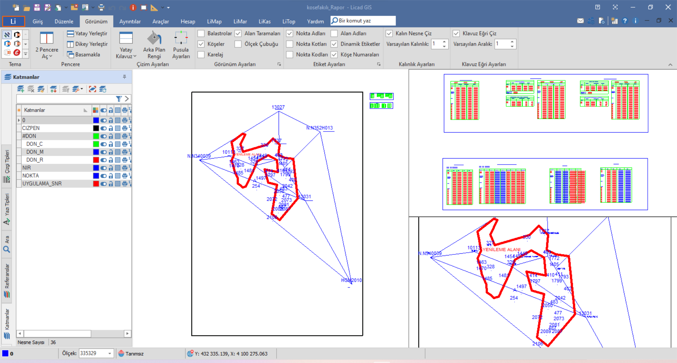Click the layer up/down arrows icon
Viewport: 677px width, 363px height.
(x=53, y=89)
